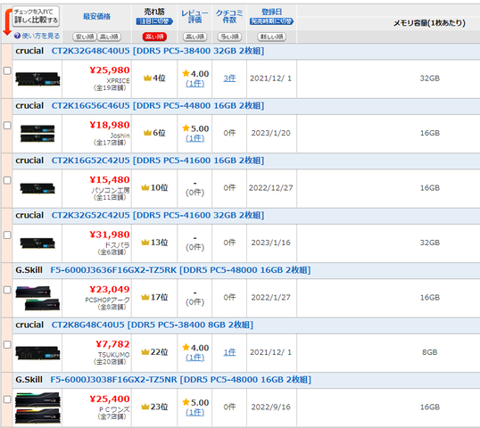This screenshot has width=480, height=428.
Task: Click the G.Skill TZ5RK RGB memory thumbnail
Action: (x=37, y=298)
